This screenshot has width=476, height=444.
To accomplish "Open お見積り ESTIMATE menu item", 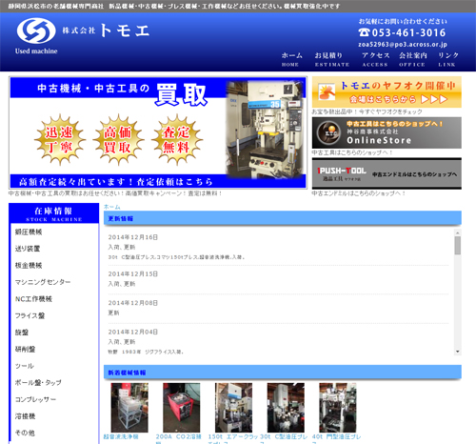I will (x=331, y=59).
